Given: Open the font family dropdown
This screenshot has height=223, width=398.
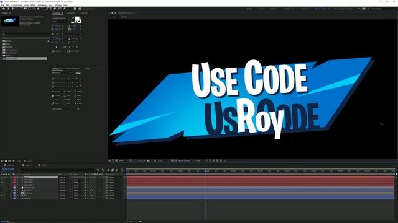Looking at the screenshot, I should point(61,18).
